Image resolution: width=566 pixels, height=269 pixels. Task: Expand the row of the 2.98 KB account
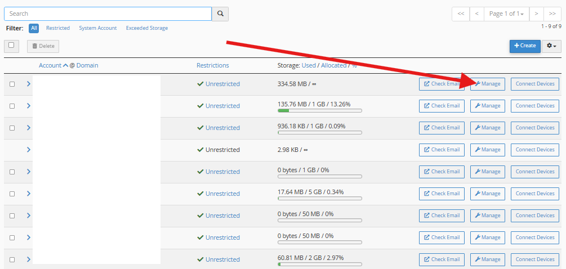click(29, 150)
